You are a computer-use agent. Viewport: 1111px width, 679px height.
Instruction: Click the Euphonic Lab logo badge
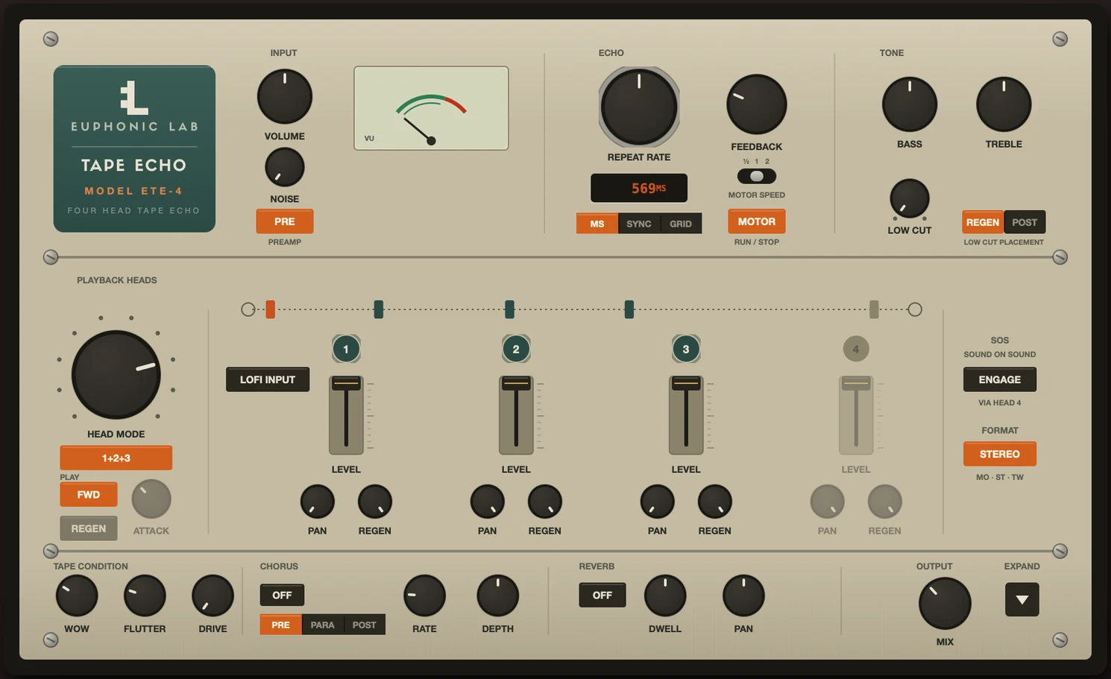click(134, 148)
